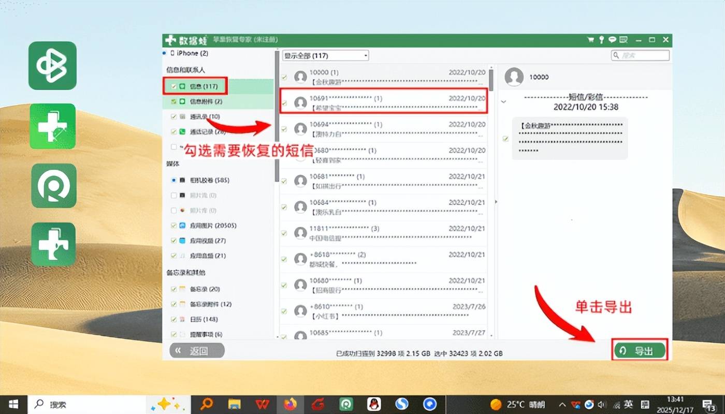Click the avatar of sender 11811 message
The height and width of the screenshot is (414, 725).
point(300,232)
